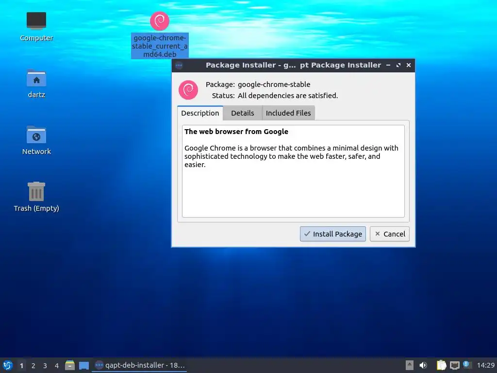The image size is (497, 373).
Task: Click the Debian swirl icon beside the Package name
Action: (188, 90)
